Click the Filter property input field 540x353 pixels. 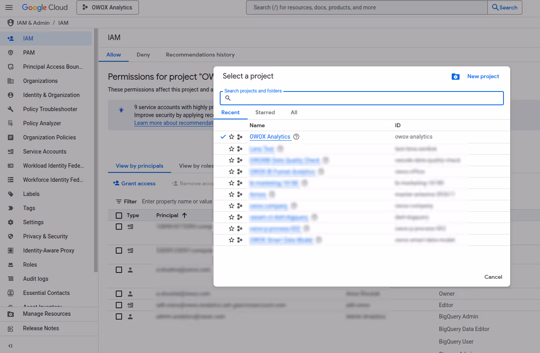(177, 201)
